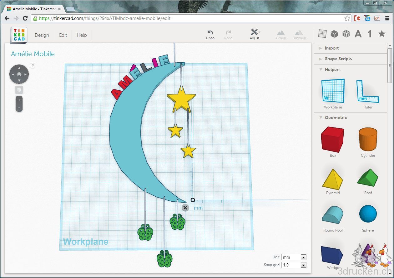The height and width of the screenshot is (278, 394).
Task: Click the view home button
Action: point(19,74)
